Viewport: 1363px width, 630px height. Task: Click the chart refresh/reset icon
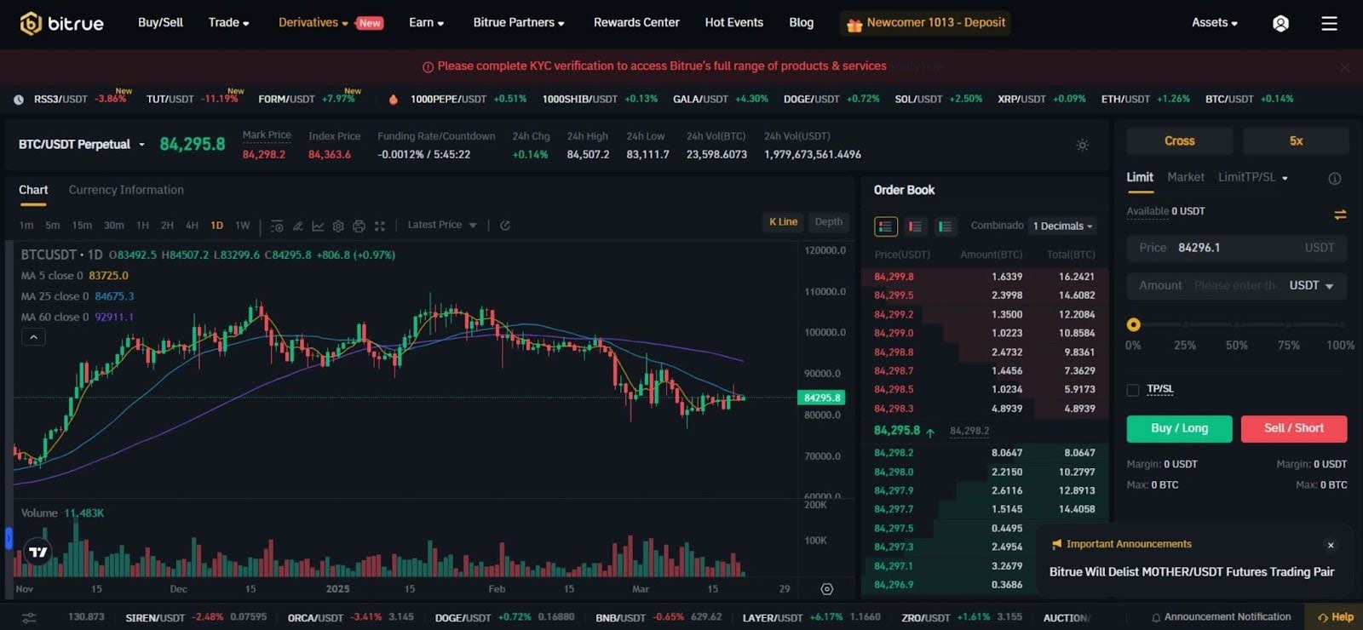click(x=505, y=226)
